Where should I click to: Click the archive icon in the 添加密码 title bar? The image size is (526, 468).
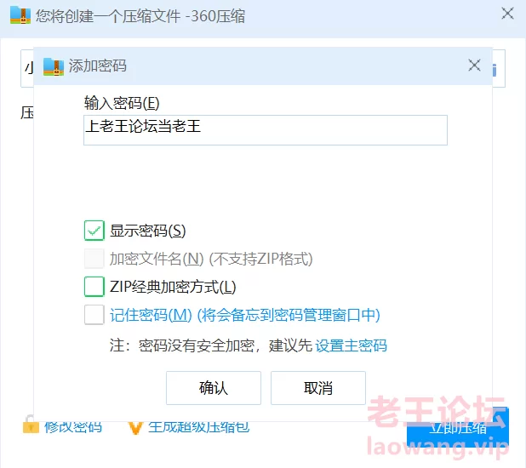[54, 66]
